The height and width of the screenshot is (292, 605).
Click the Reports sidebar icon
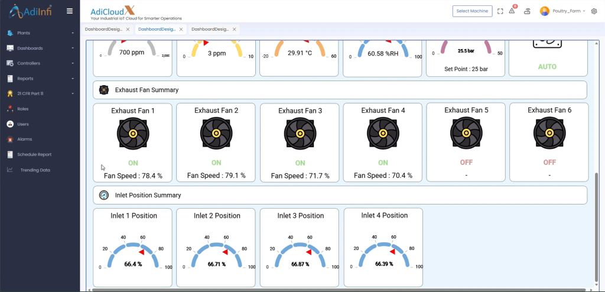click(x=10, y=79)
